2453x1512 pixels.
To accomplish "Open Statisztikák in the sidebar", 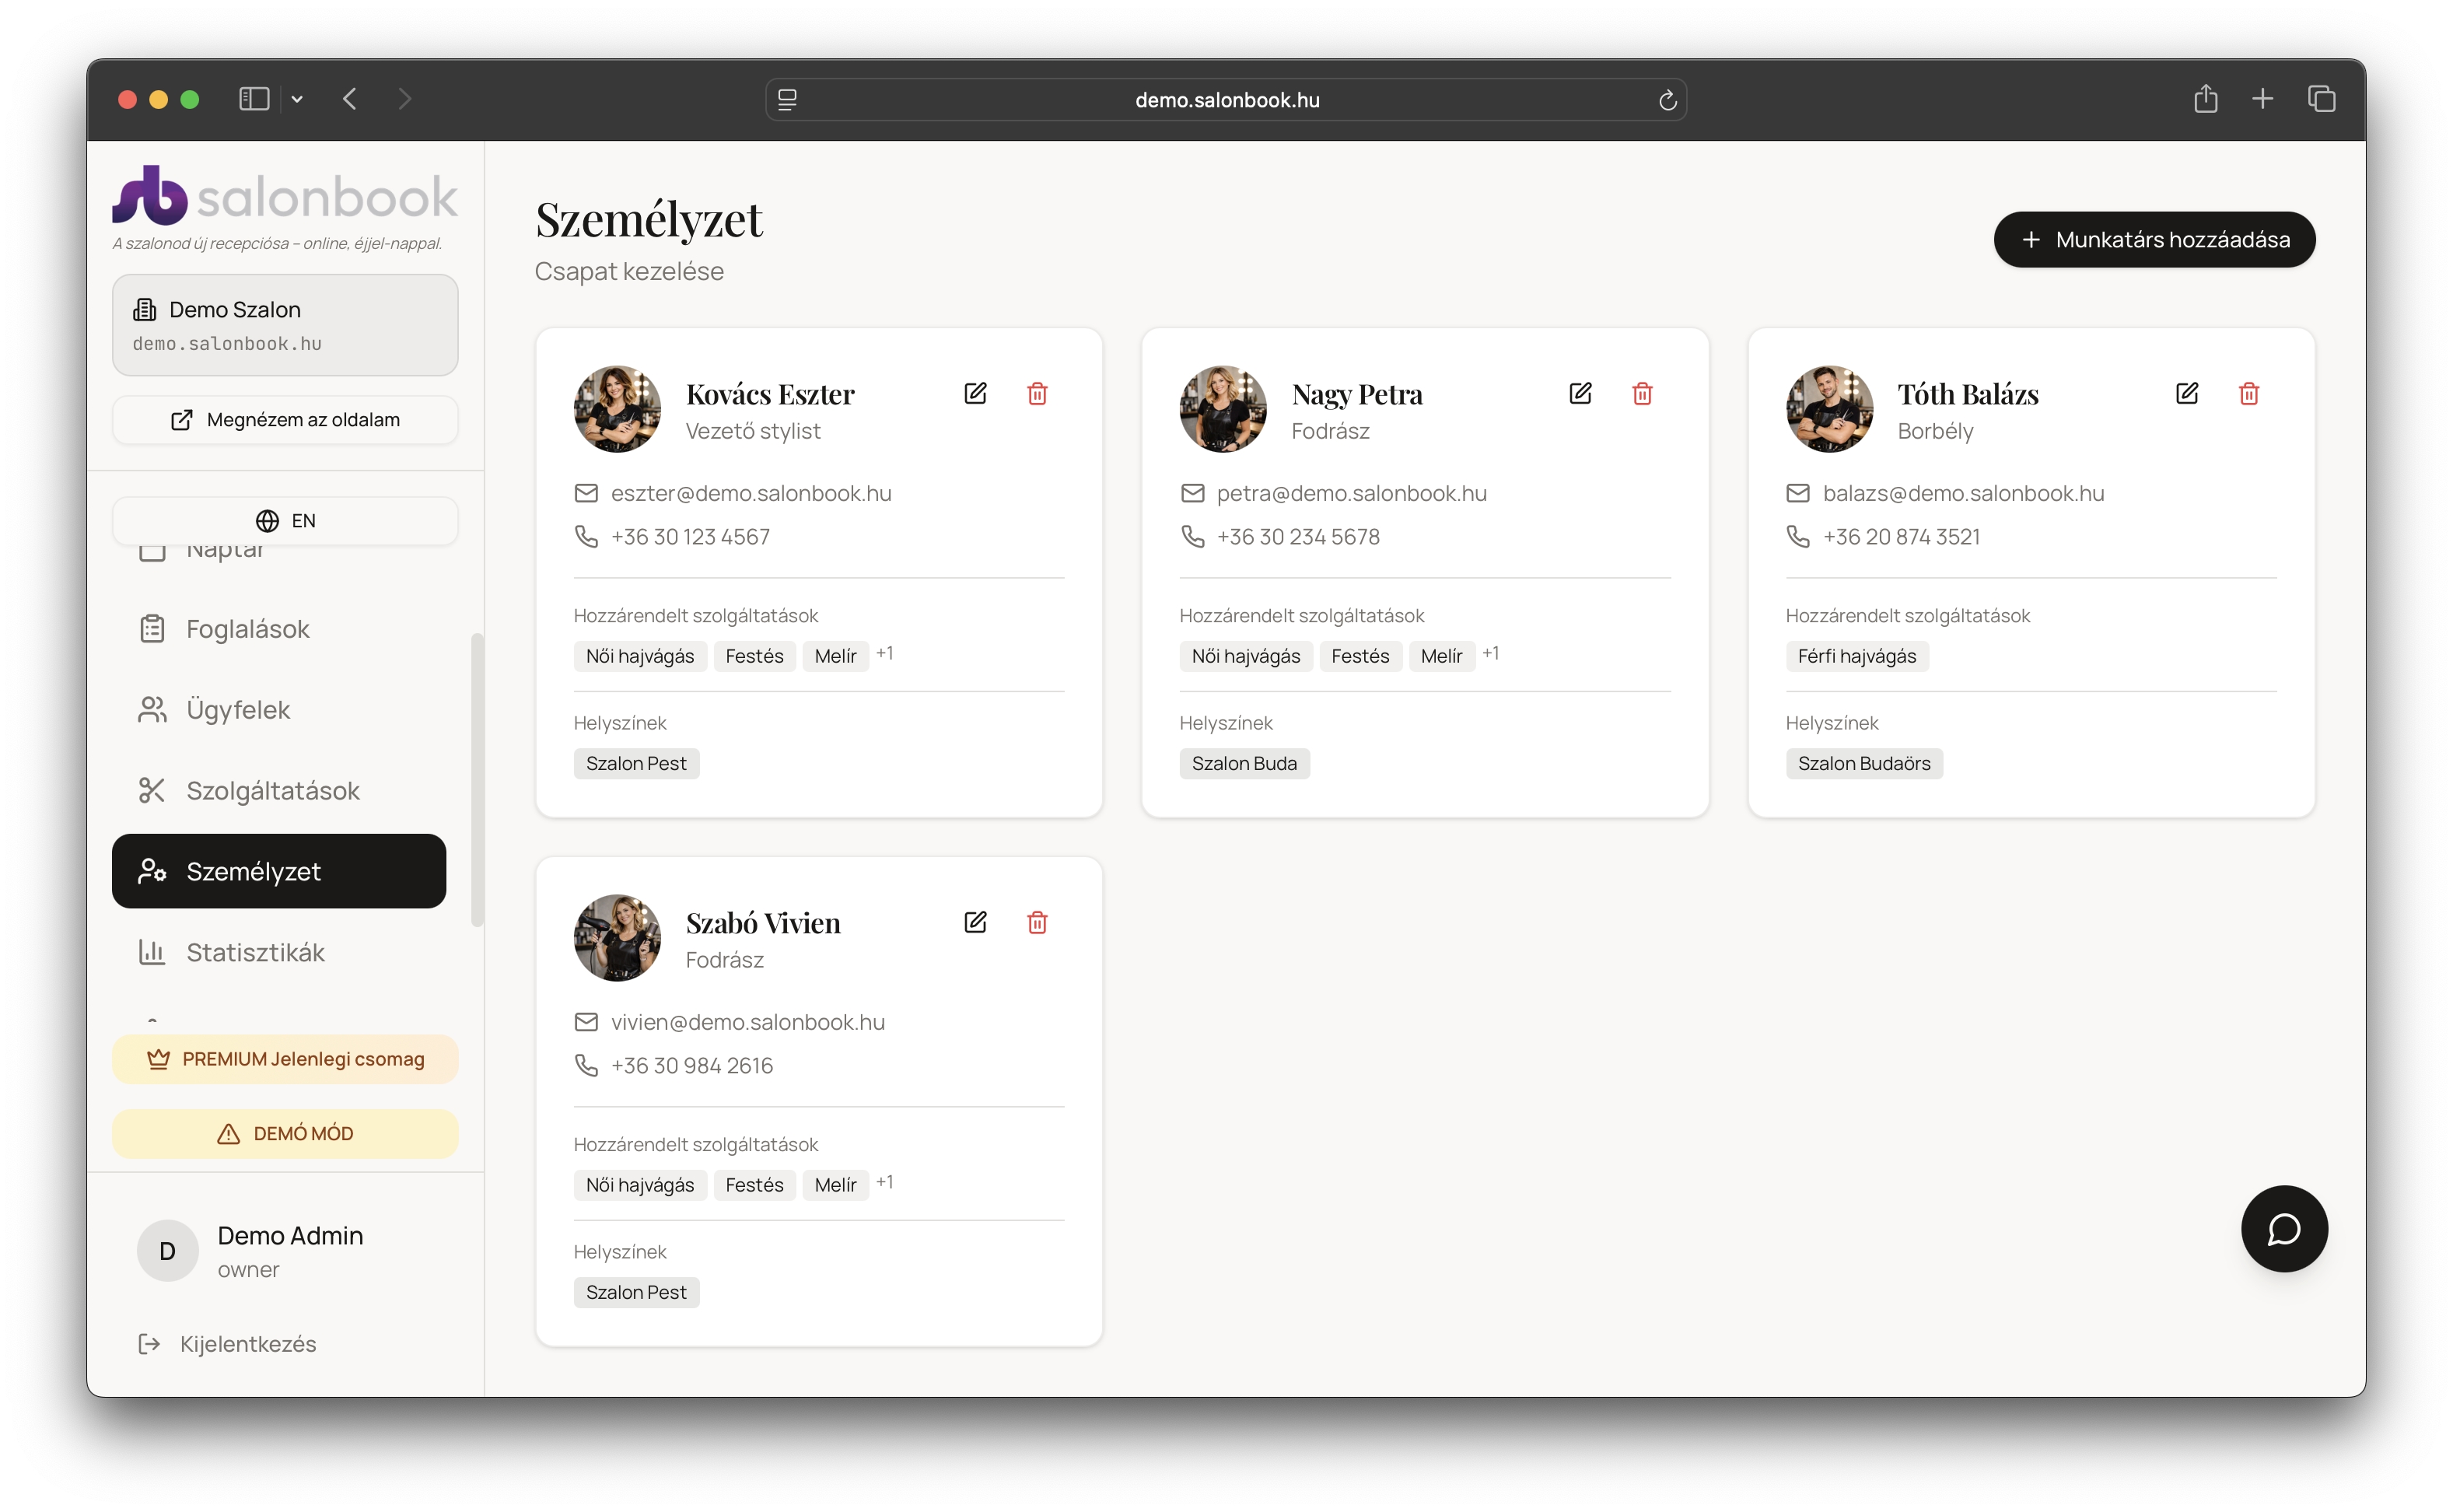I will [x=279, y=952].
